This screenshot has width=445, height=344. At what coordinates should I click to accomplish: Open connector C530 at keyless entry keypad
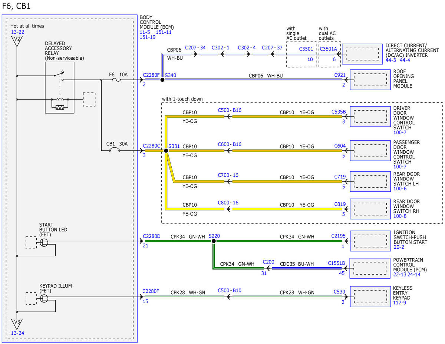pyautogui.click(x=340, y=292)
